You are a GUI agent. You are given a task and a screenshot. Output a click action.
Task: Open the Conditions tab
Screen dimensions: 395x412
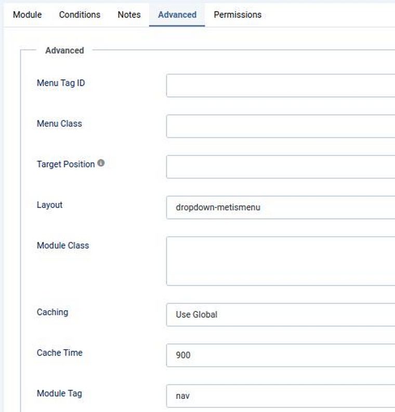coord(80,15)
